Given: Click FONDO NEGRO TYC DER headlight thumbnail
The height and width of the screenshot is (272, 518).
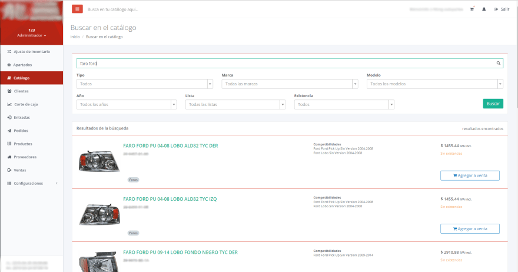Looking at the screenshot, I should pos(98,262).
